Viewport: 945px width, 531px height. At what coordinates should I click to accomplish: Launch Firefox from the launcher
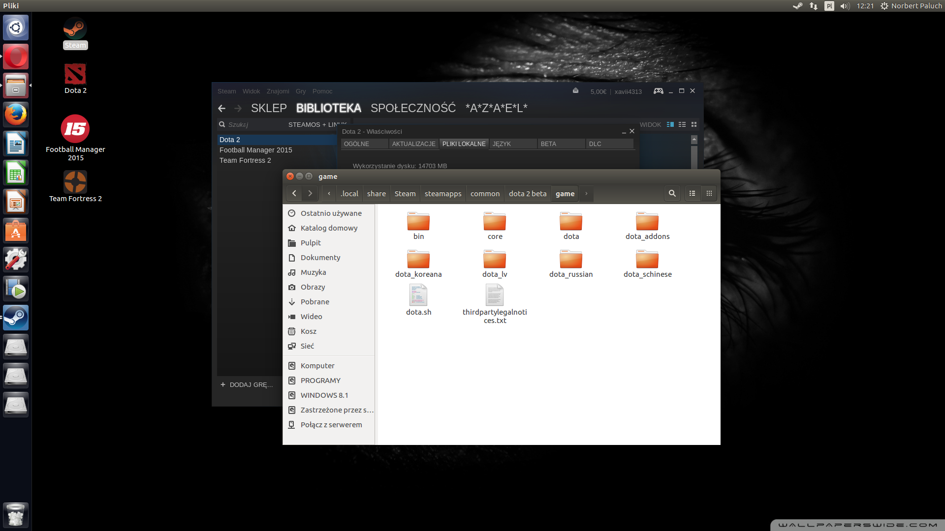point(16,115)
